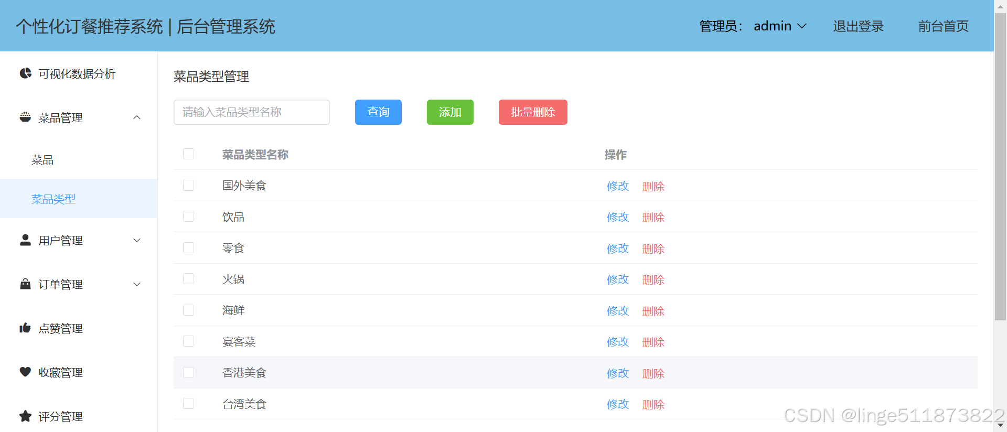Expand the 用户管理 menu chevron
This screenshot has width=1007, height=432.
tap(137, 240)
